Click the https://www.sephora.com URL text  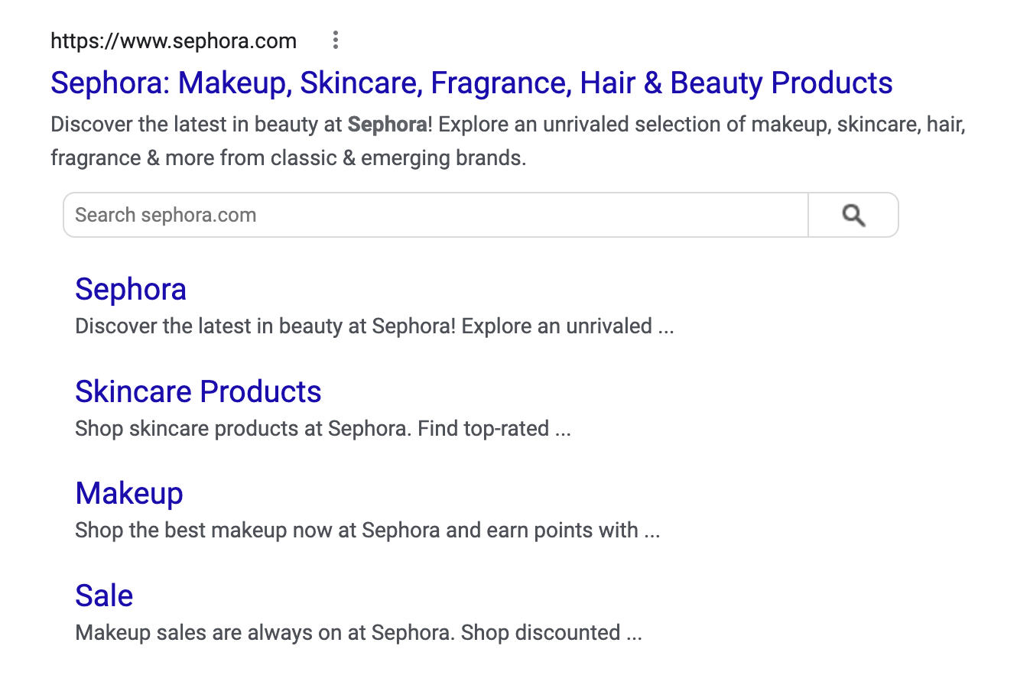click(x=174, y=41)
